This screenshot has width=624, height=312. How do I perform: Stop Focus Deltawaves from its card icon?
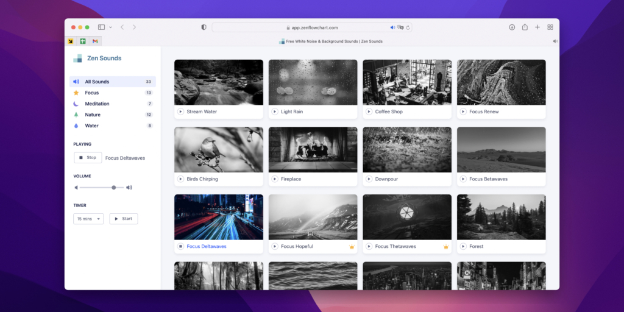click(x=180, y=246)
